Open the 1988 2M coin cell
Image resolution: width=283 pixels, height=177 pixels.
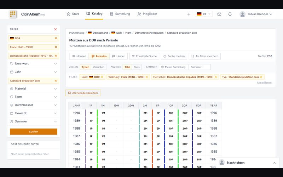pyautogui.click(x=145, y=129)
